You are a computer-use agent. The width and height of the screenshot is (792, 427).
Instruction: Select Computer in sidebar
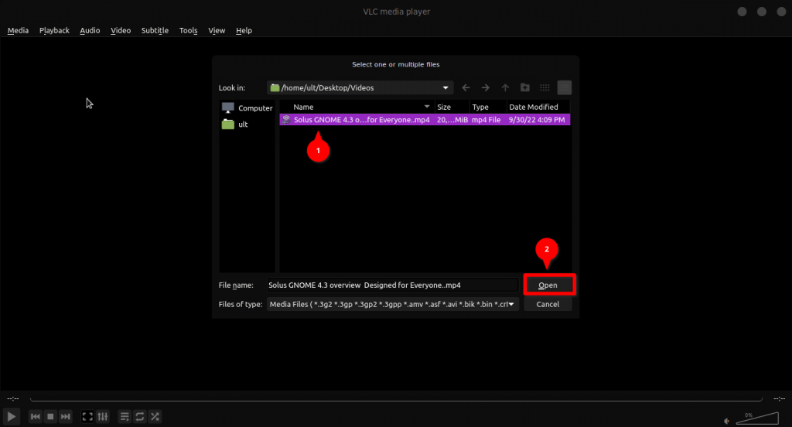coord(247,108)
